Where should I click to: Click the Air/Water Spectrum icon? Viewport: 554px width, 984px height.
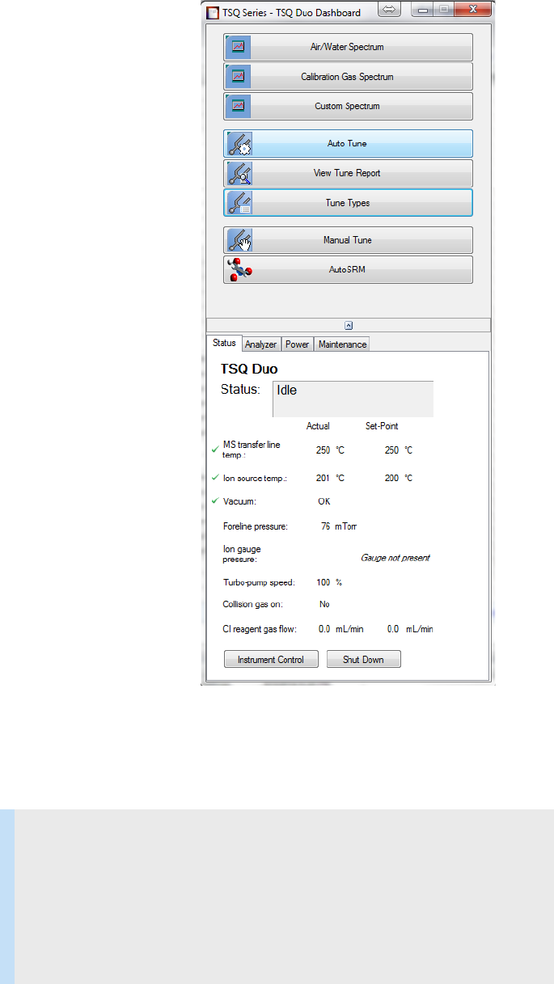pos(238,47)
